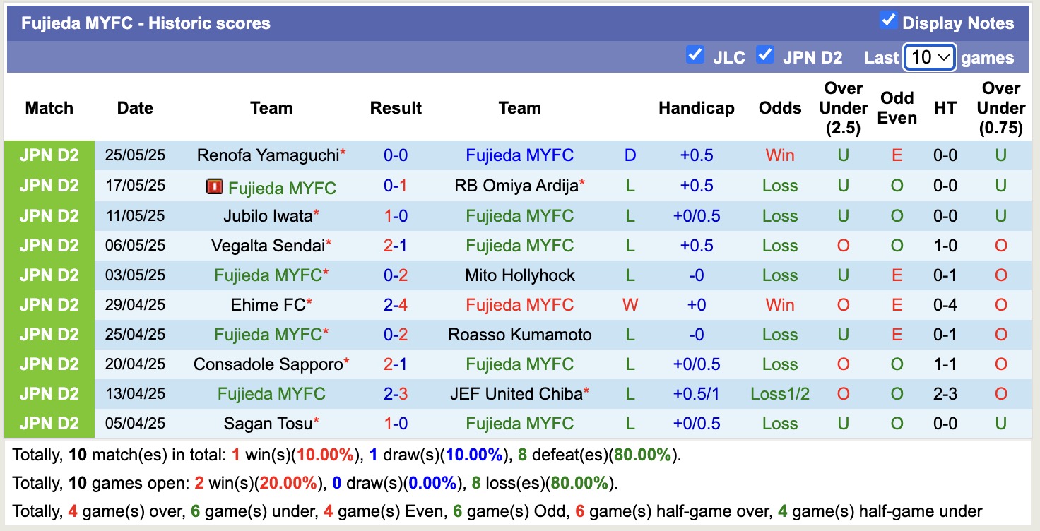Image resolution: width=1040 pixels, height=531 pixels.
Task: Click the JPN D2 badge on the 25/05 row
Action: [x=48, y=155]
